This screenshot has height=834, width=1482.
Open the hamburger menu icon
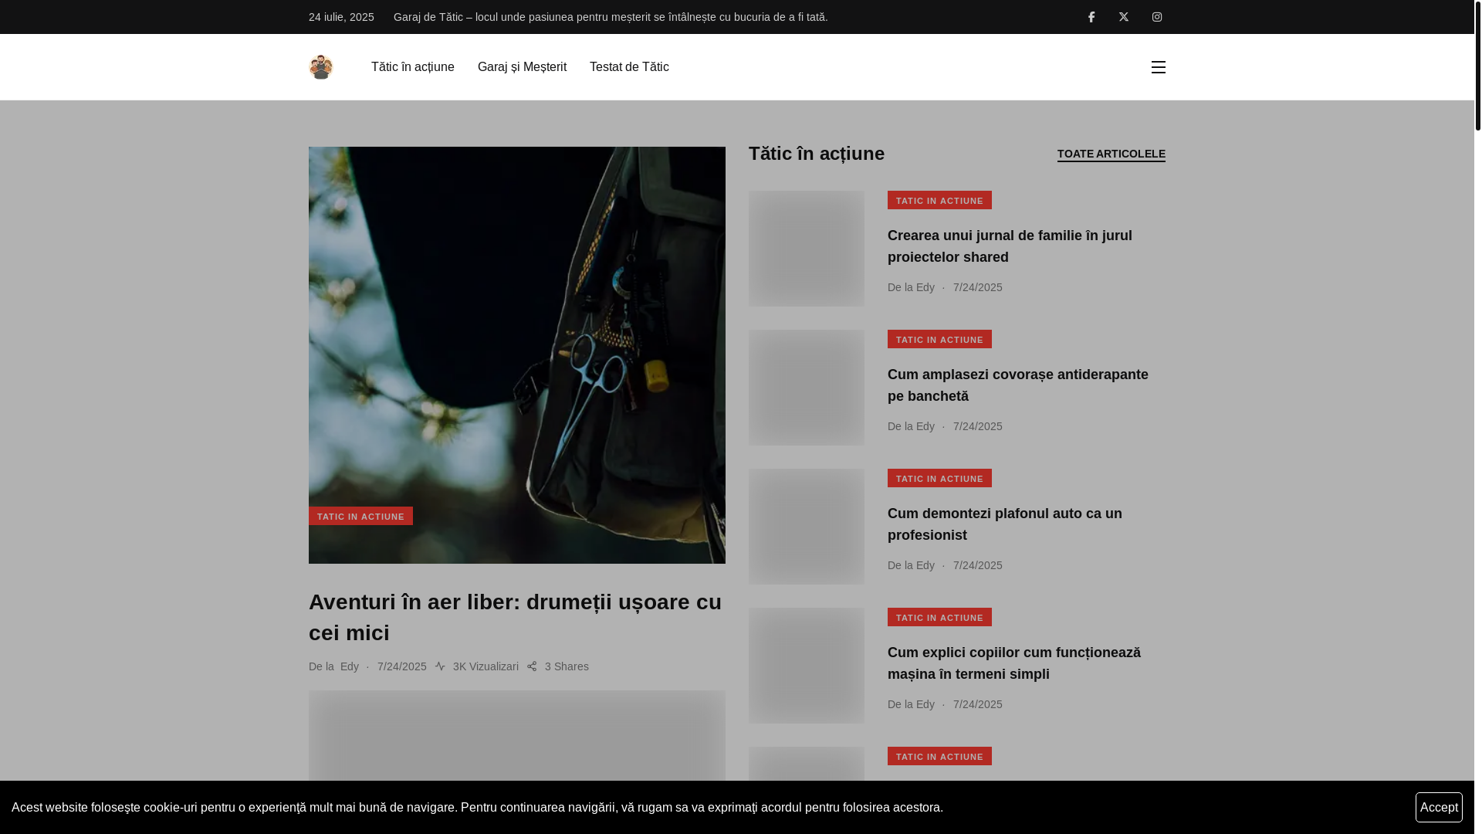[x=1158, y=67]
